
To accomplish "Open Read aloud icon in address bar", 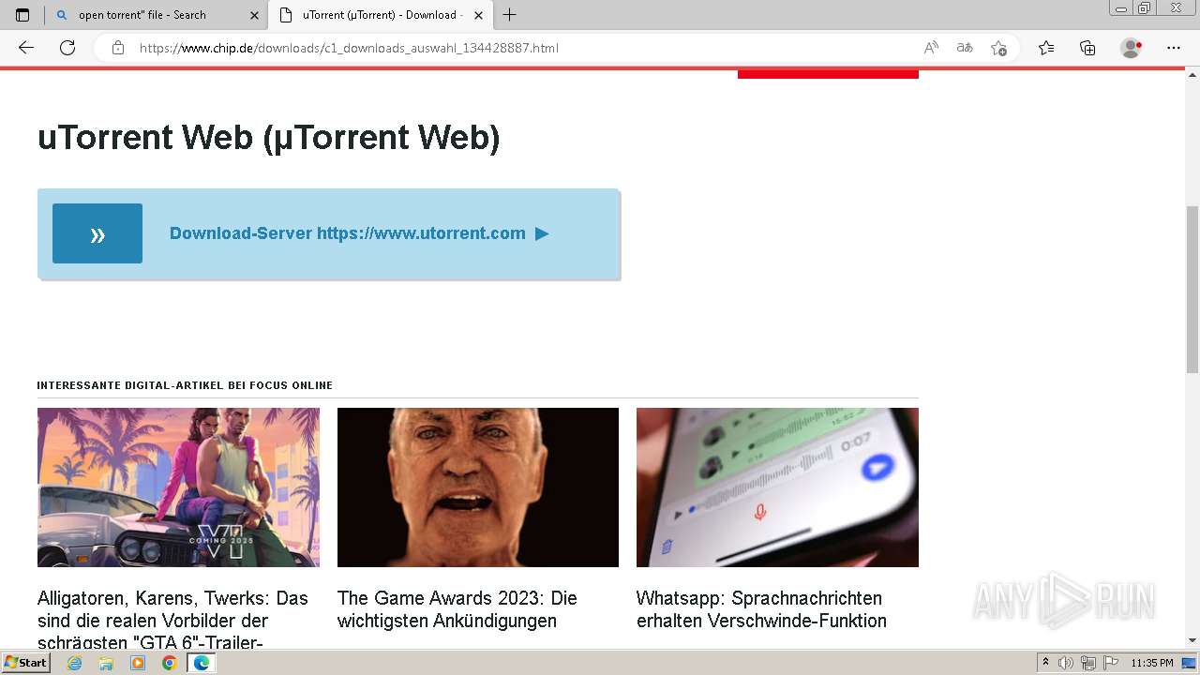I will (931, 48).
